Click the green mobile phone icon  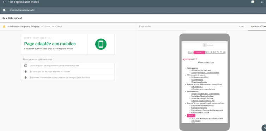[x=101, y=44]
